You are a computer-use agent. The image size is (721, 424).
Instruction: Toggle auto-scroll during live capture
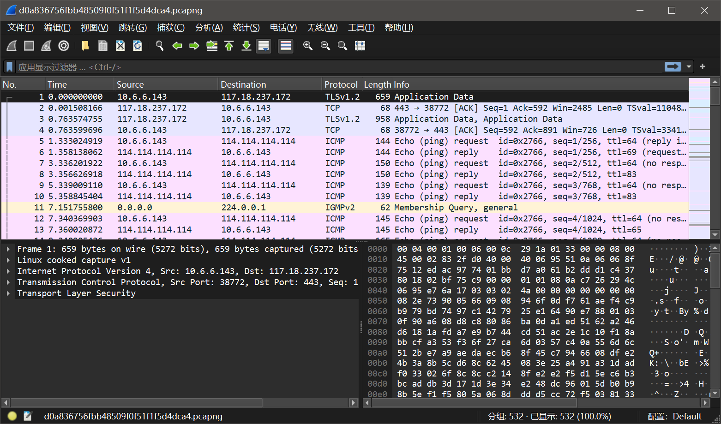[264, 46]
